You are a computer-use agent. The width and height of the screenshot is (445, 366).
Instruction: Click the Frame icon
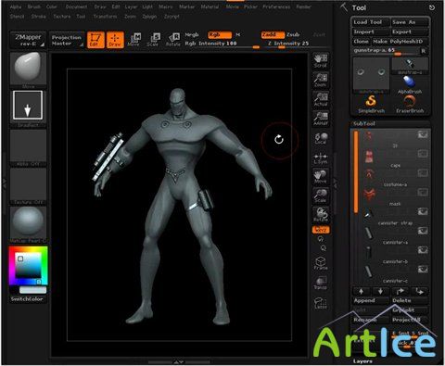(321, 263)
